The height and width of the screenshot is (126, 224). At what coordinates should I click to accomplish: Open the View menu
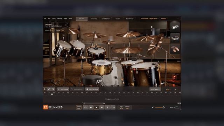65,19
